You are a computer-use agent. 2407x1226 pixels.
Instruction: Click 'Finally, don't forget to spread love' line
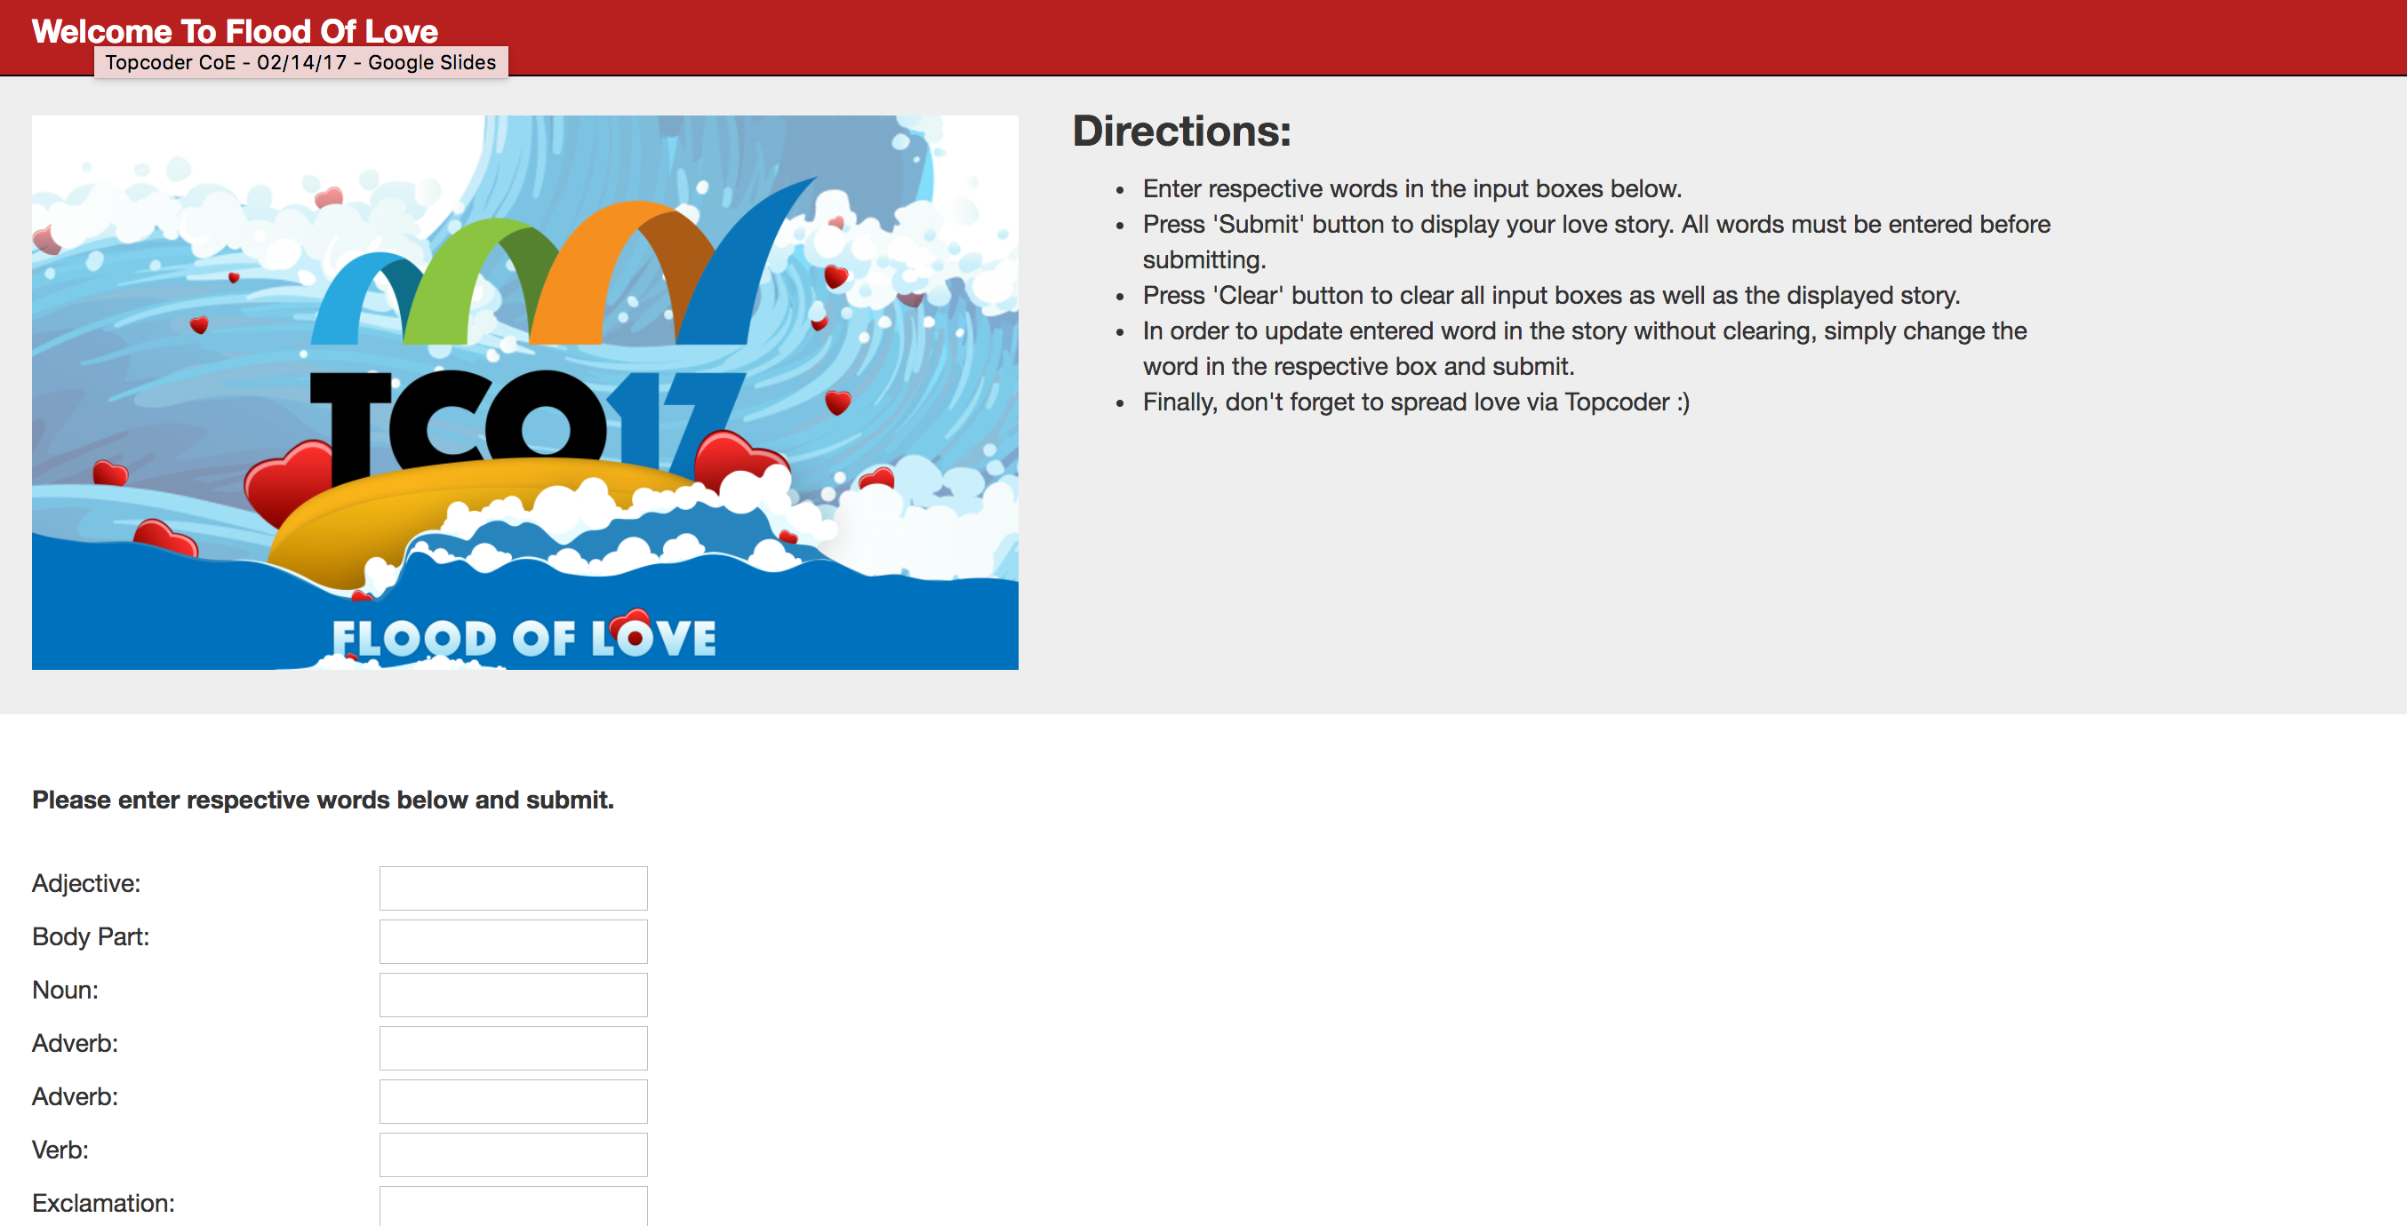pos(1416,402)
